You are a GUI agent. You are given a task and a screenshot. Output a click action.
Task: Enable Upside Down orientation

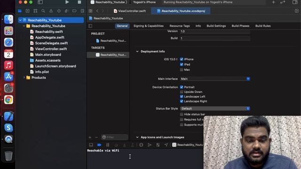click(x=182, y=92)
